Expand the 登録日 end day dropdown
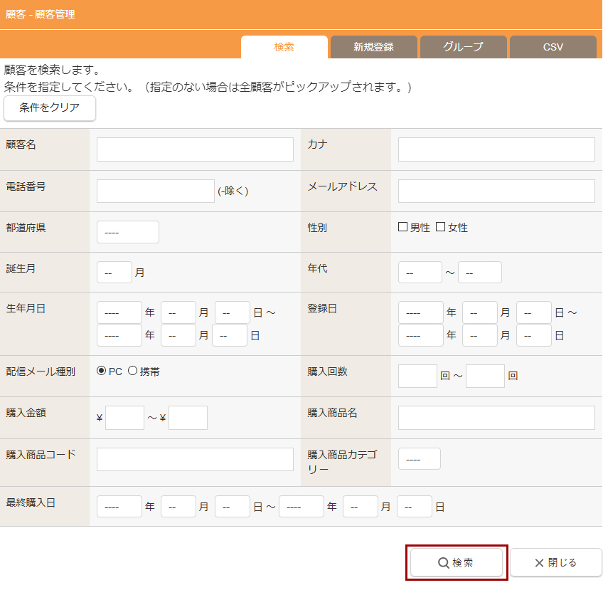The width and height of the screenshot is (603, 590). pyautogui.click(x=534, y=335)
